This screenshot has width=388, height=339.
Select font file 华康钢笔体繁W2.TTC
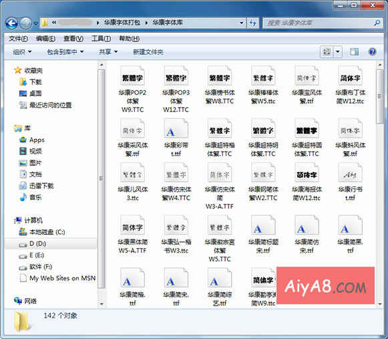pos(263,182)
